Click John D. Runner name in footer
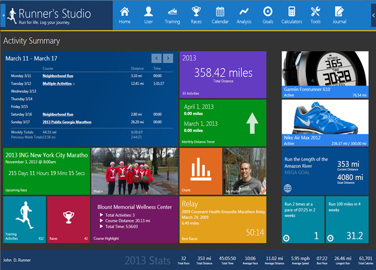376x270 pixels. [17, 260]
